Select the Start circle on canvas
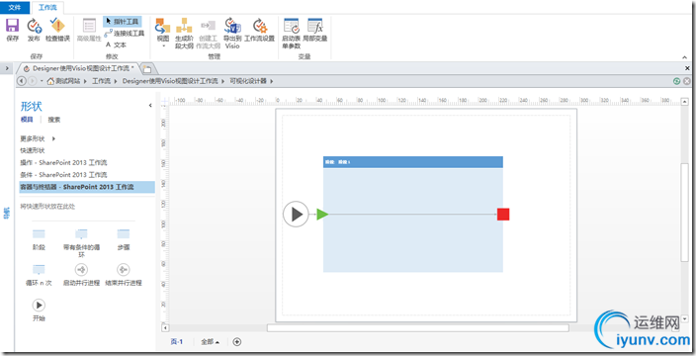The width and height of the screenshot is (696, 356). tap(296, 215)
